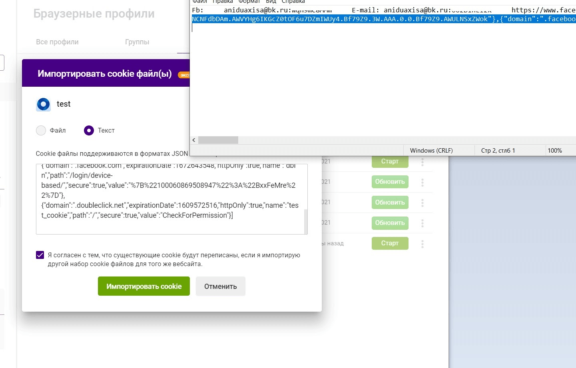This screenshot has width=576, height=368.
Task: Open three-dot menu beside the topmost Старт button
Action: coord(422,162)
